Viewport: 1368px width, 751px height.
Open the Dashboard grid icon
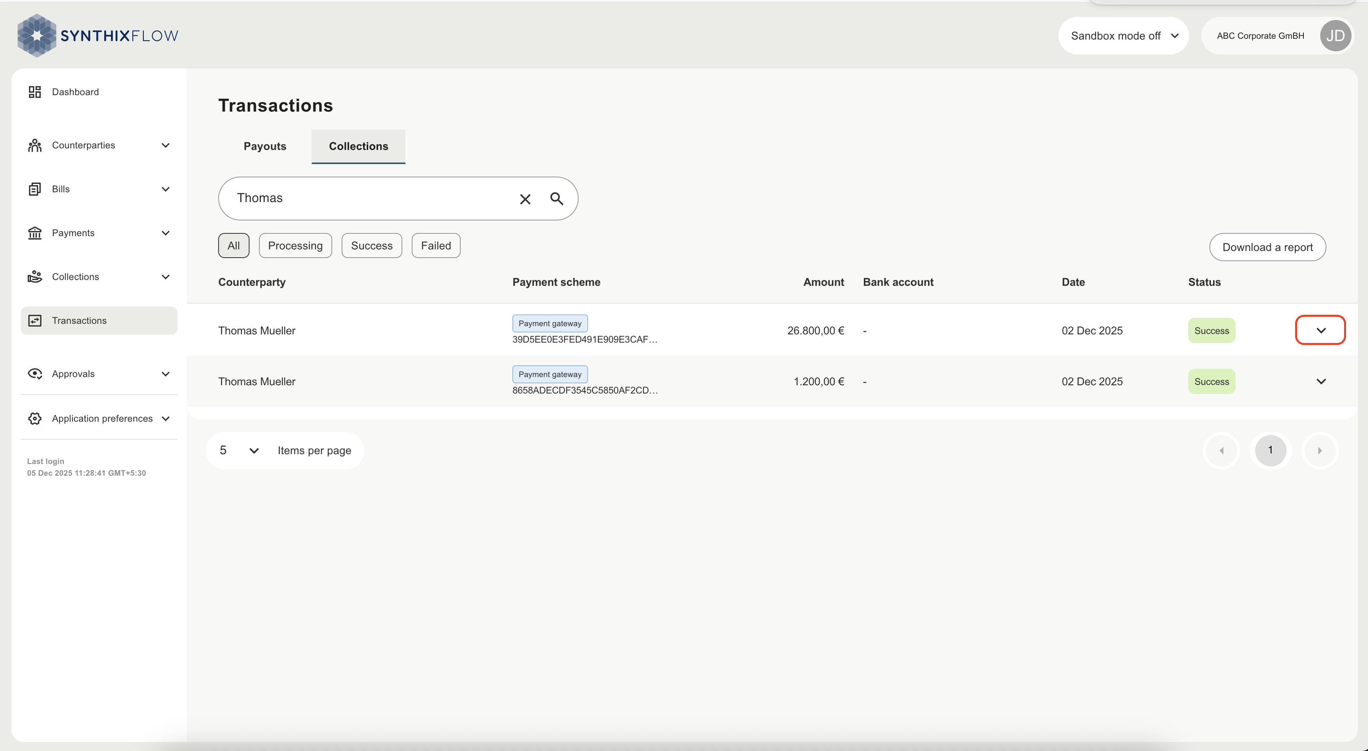34,92
